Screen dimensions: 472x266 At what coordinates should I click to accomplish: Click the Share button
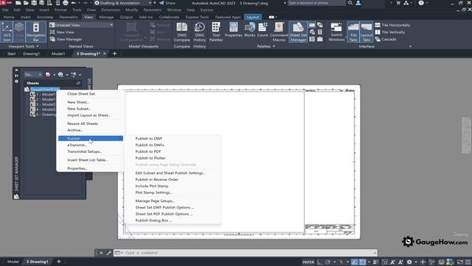pyautogui.click(x=167, y=3)
